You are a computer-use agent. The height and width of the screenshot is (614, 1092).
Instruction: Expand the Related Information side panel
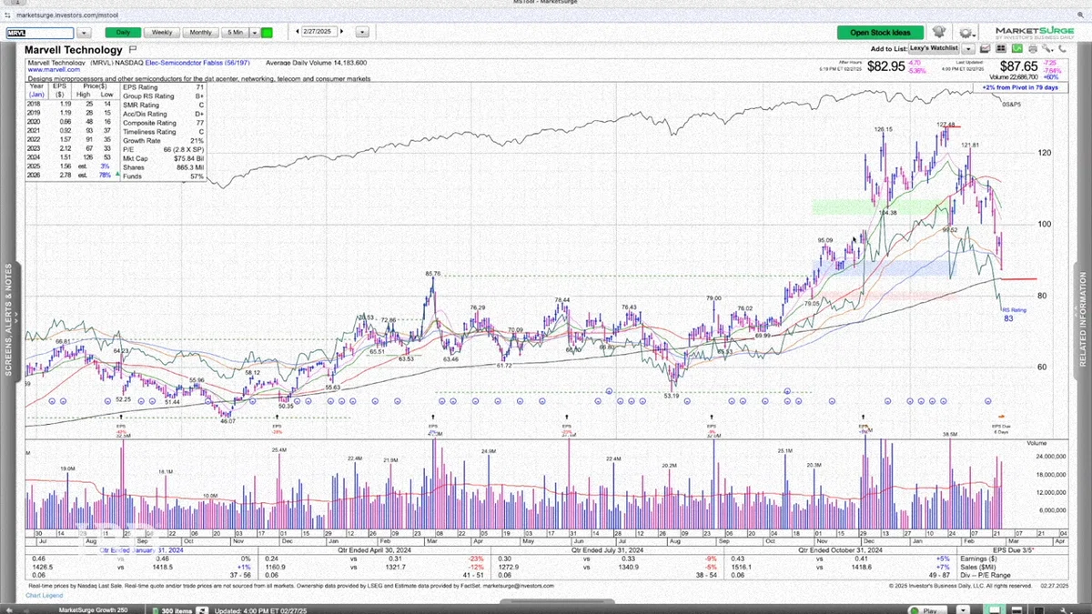pyautogui.click(x=1083, y=319)
